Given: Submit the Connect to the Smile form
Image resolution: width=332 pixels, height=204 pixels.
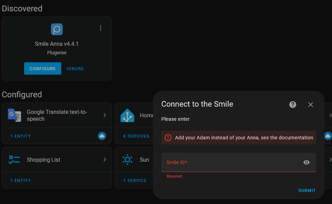Looking at the screenshot, I should click(x=307, y=191).
